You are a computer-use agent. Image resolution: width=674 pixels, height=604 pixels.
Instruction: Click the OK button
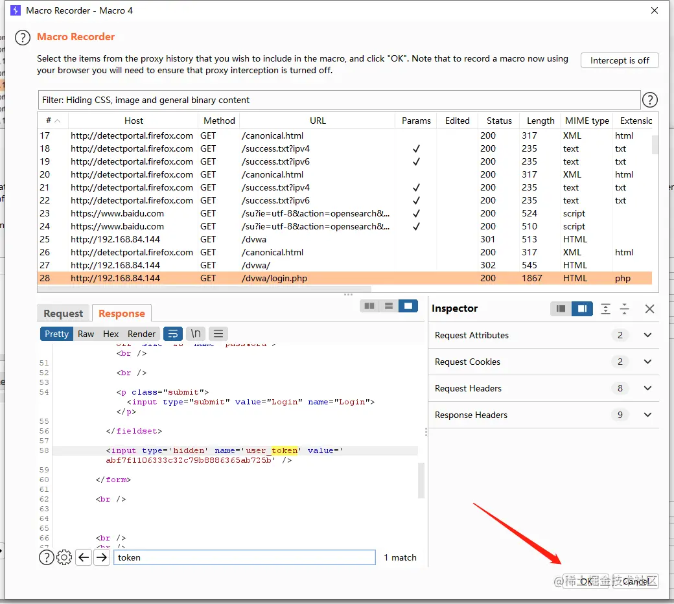[x=587, y=582]
